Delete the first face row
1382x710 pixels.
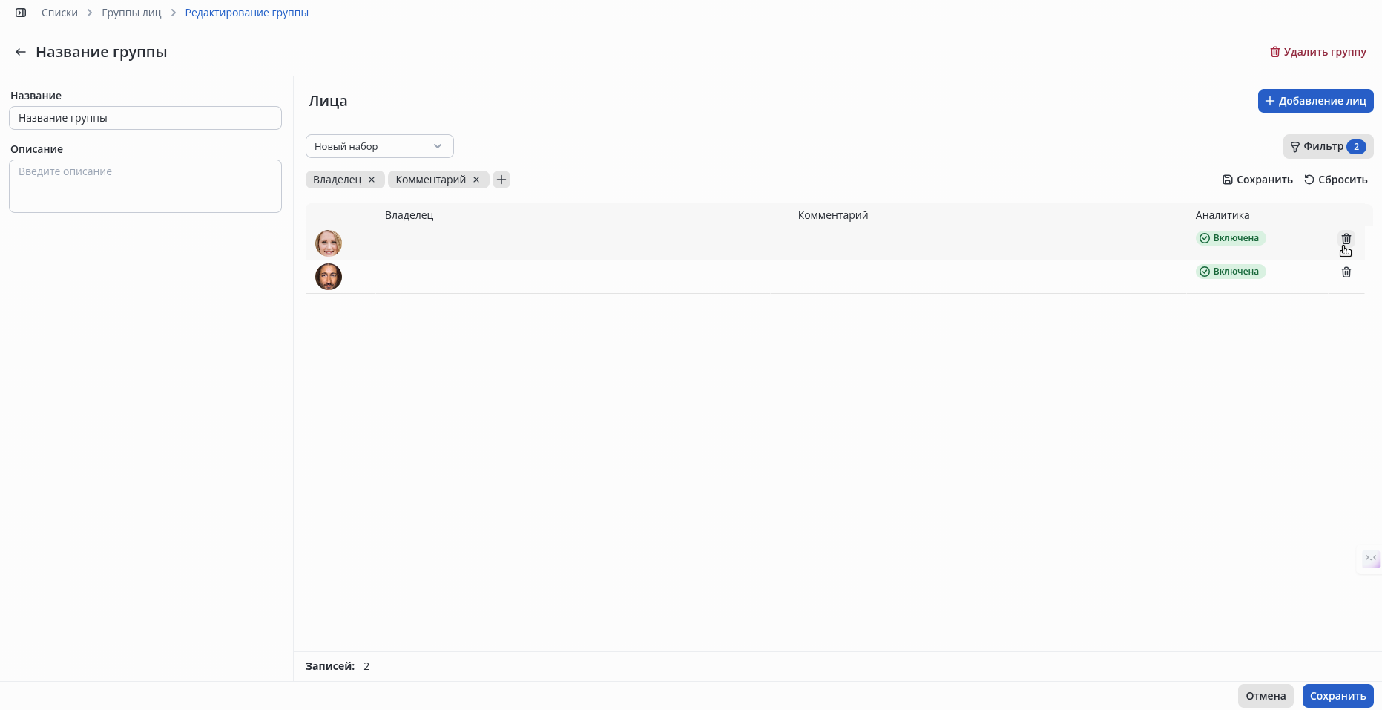point(1346,239)
